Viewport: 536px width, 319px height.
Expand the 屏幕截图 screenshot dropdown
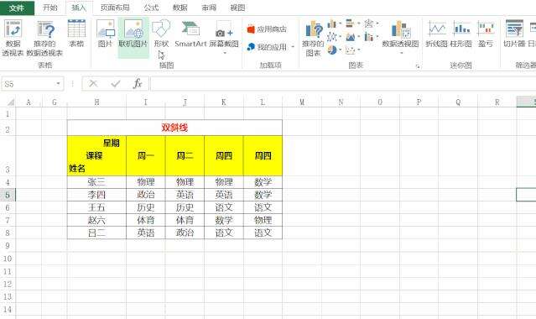tap(224, 53)
